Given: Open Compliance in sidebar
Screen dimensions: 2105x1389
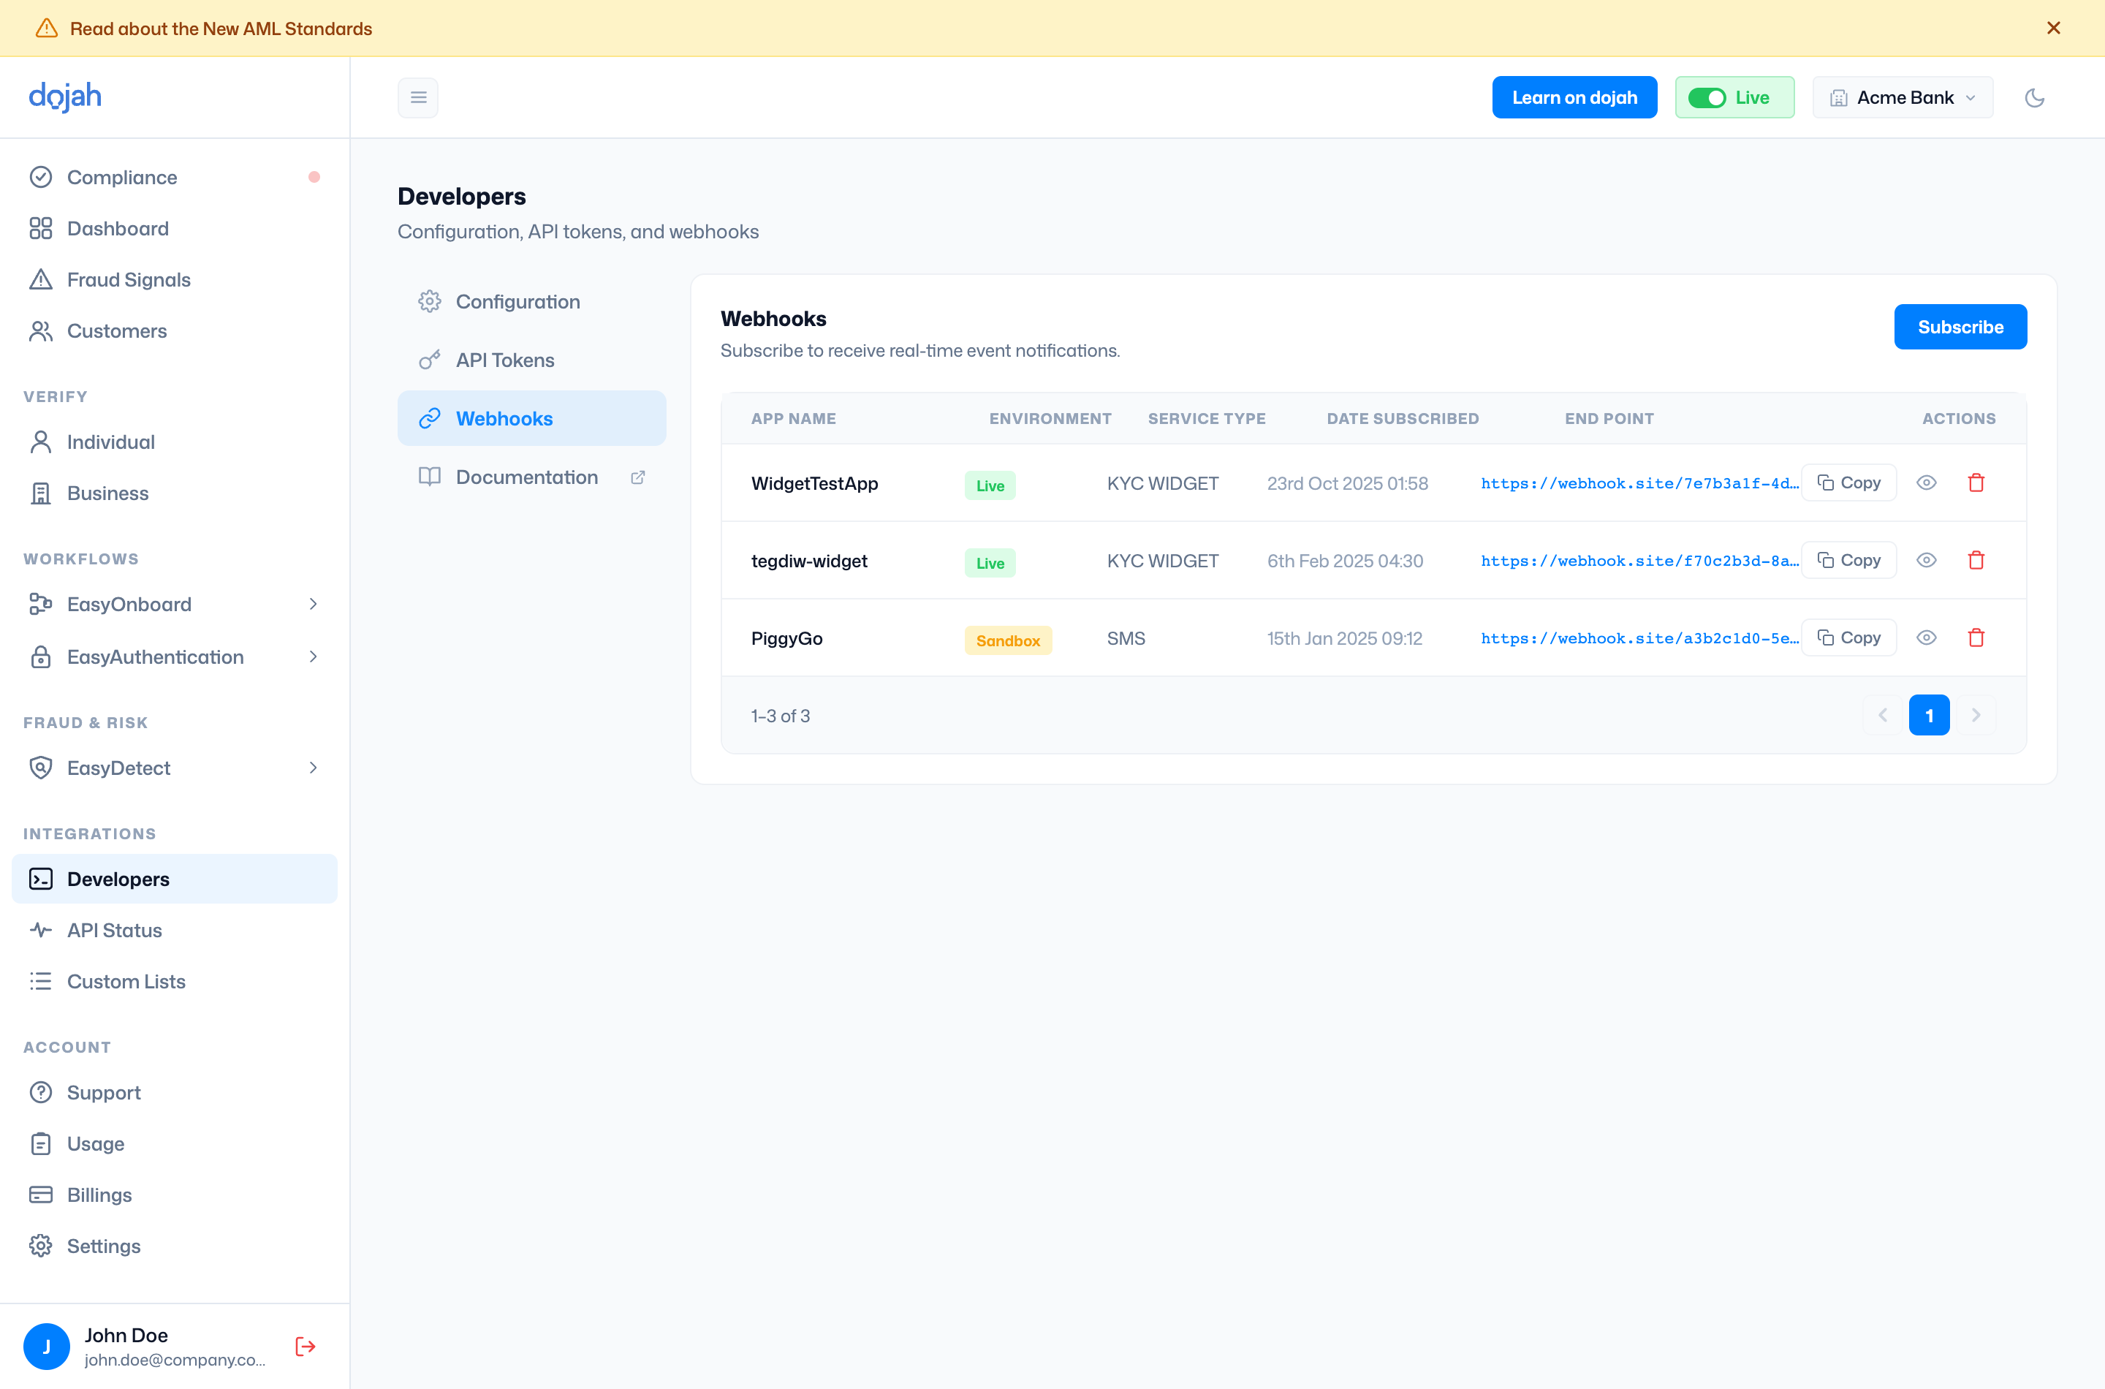Looking at the screenshot, I should [x=175, y=177].
